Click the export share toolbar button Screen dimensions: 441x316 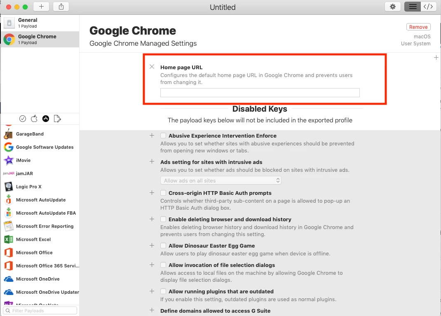(61, 7)
